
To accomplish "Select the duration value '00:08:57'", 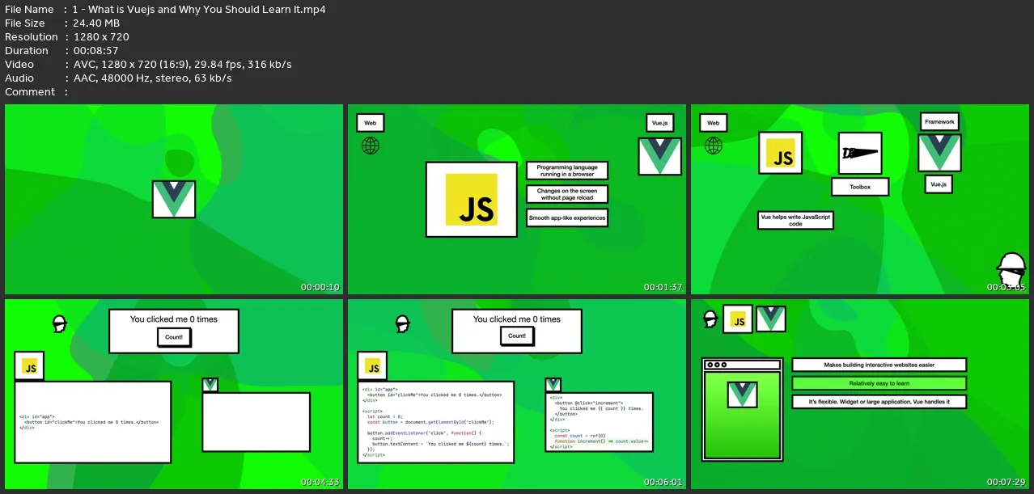I will (95, 50).
